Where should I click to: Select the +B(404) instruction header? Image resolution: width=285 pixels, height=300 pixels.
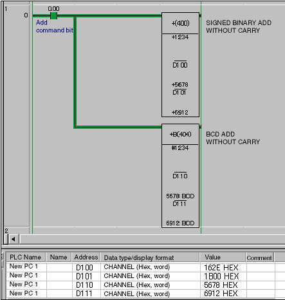(x=180, y=134)
